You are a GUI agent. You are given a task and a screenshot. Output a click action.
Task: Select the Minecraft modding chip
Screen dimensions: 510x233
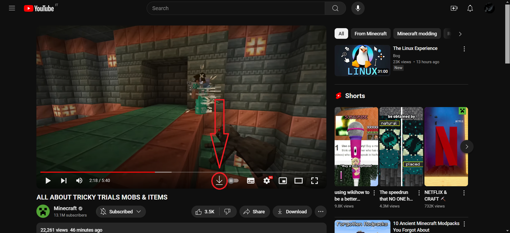coord(417,34)
